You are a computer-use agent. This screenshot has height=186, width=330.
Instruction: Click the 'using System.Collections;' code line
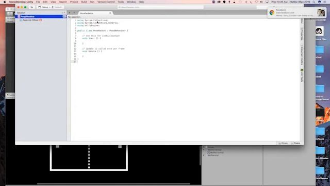pyautogui.click(x=93, y=20)
